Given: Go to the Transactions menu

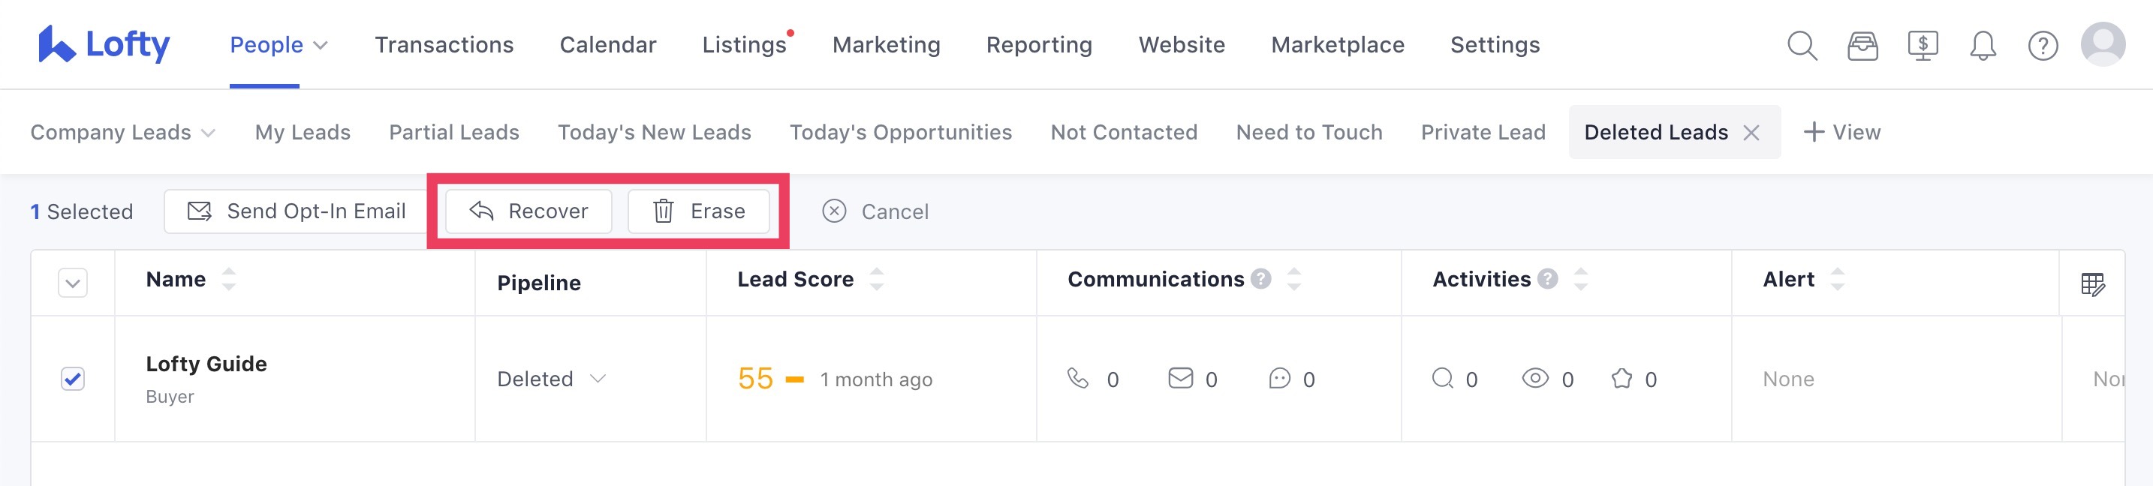Looking at the screenshot, I should pos(444,45).
